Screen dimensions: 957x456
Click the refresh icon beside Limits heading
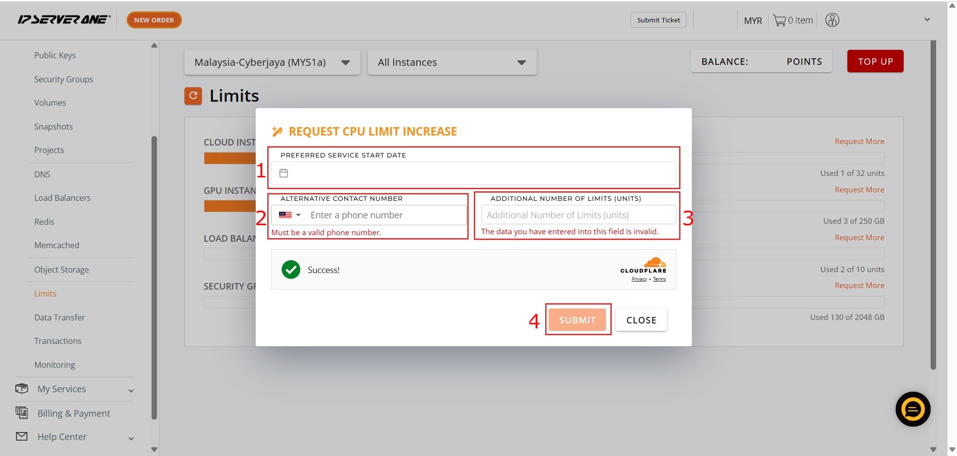[x=193, y=96]
